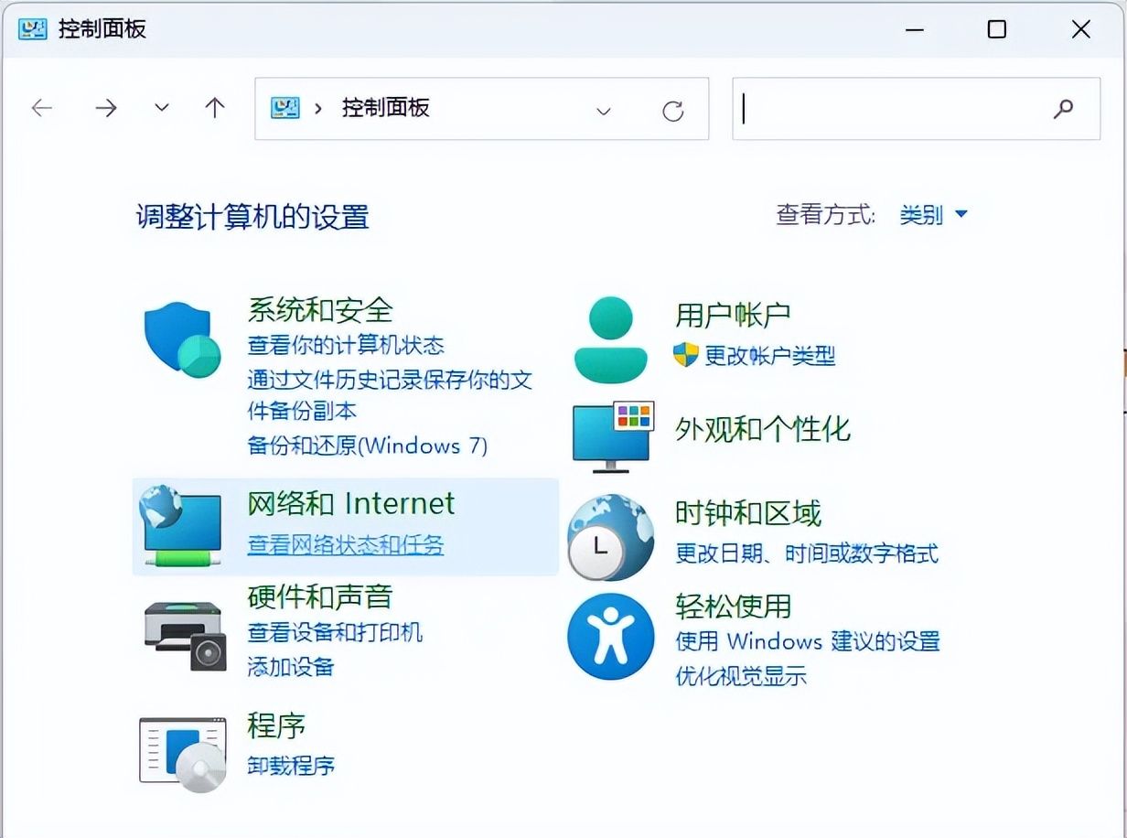Open the 网络和 Internet heading
This screenshot has height=838, width=1127.
point(351,503)
